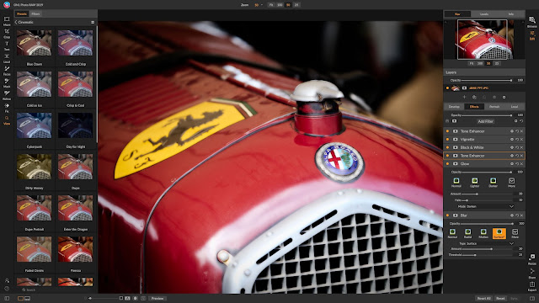Switch to the Info tab
539x303 pixels.
click(x=511, y=14)
